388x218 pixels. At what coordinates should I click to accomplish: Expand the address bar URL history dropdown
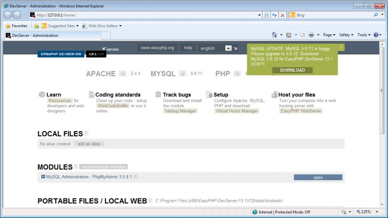coord(260,15)
